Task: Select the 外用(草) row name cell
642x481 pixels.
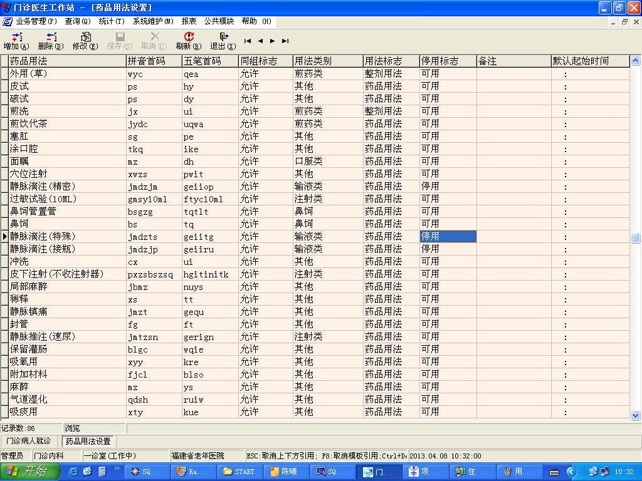Action: click(x=67, y=74)
